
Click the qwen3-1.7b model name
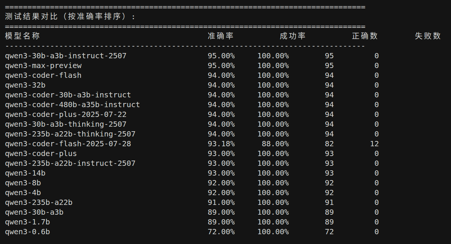pyautogui.click(x=27, y=222)
